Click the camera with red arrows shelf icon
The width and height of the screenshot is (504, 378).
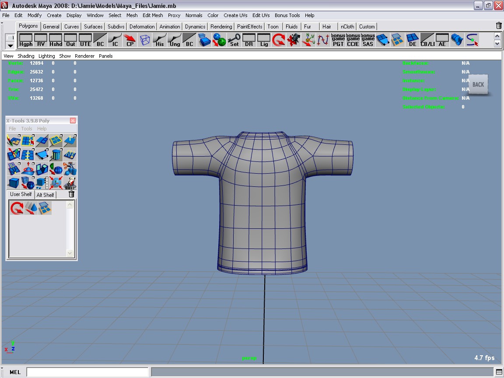tap(294, 40)
